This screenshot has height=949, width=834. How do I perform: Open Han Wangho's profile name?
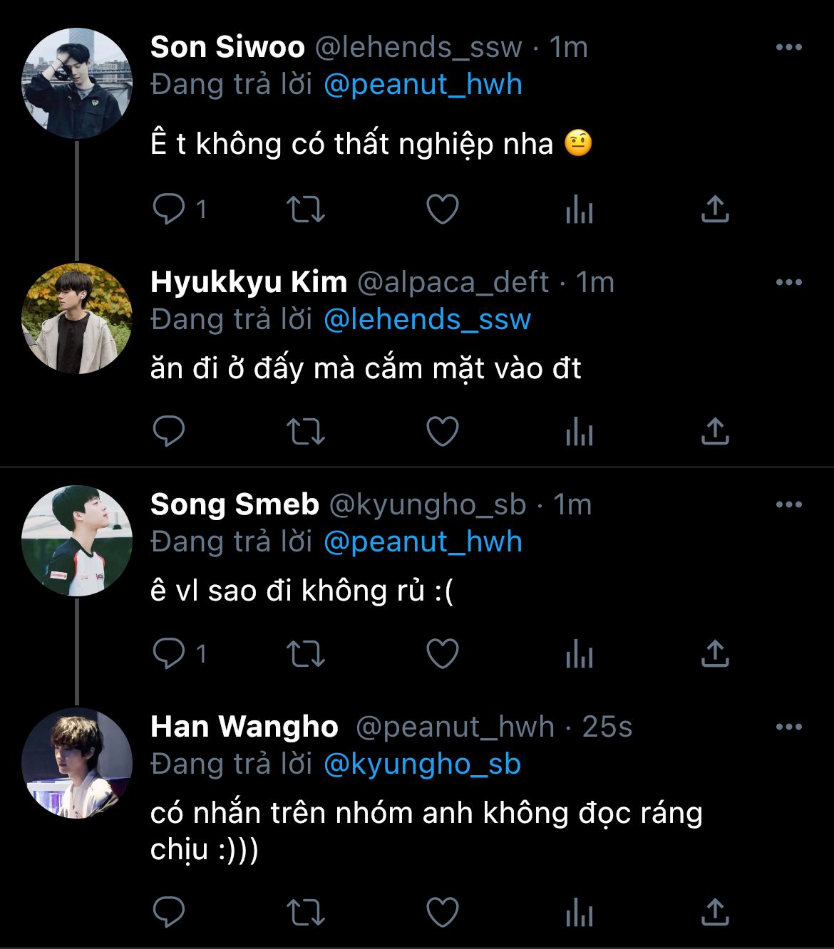(x=244, y=727)
